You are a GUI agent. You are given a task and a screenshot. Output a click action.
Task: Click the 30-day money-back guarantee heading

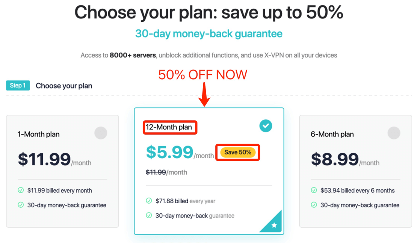coord(209,34)
